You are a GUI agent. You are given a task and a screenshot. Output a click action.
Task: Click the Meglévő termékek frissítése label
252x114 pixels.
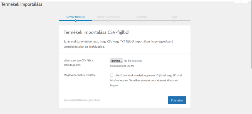coord(80,75)
